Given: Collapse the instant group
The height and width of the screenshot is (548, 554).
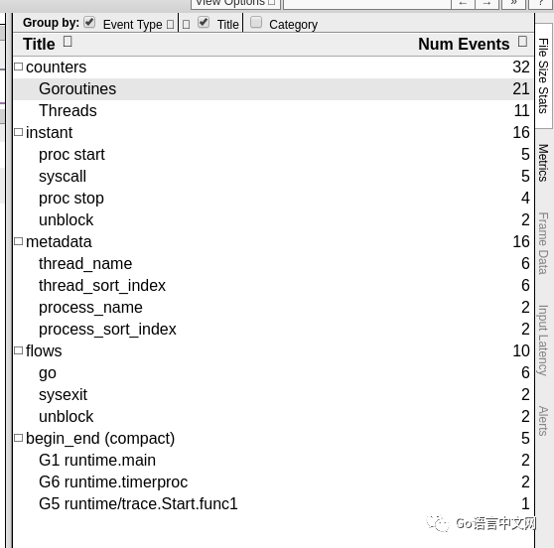Looking at the screenshot, I should point(19,132).
